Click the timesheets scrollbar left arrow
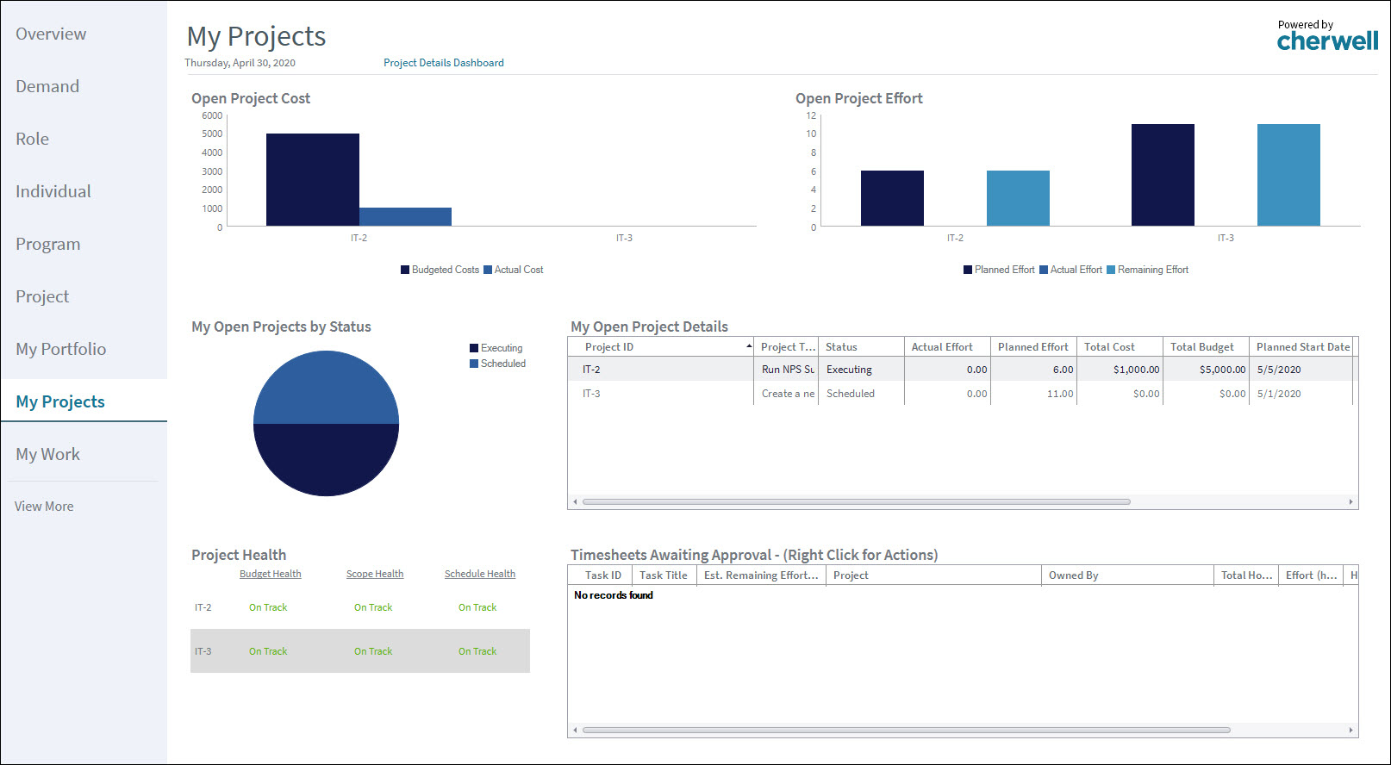Screen dimensions: 1391x765 click(x=575, y=730)
